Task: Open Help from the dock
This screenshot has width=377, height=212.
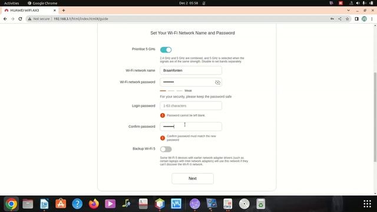Action: point(77,204)
